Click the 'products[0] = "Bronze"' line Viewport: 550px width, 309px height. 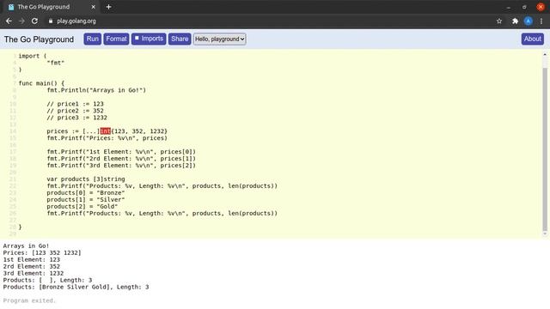[86, 192]
